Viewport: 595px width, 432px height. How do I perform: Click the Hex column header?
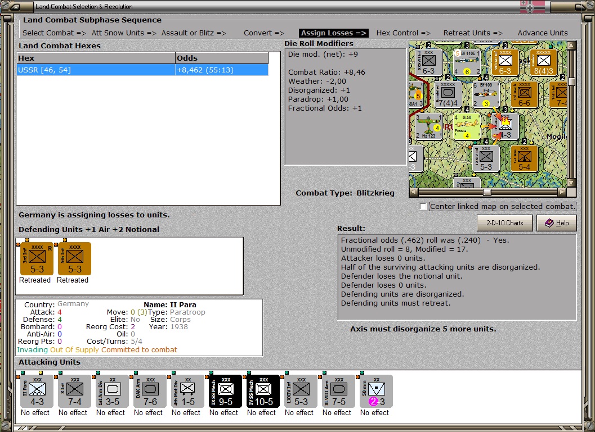click(x=96, y=58)
